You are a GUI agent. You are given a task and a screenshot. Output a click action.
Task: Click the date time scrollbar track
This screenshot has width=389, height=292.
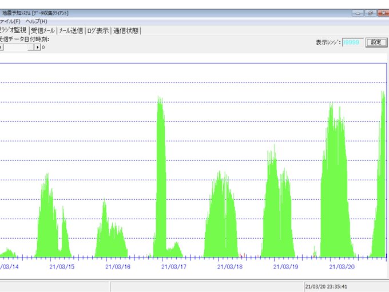(15, 47)
